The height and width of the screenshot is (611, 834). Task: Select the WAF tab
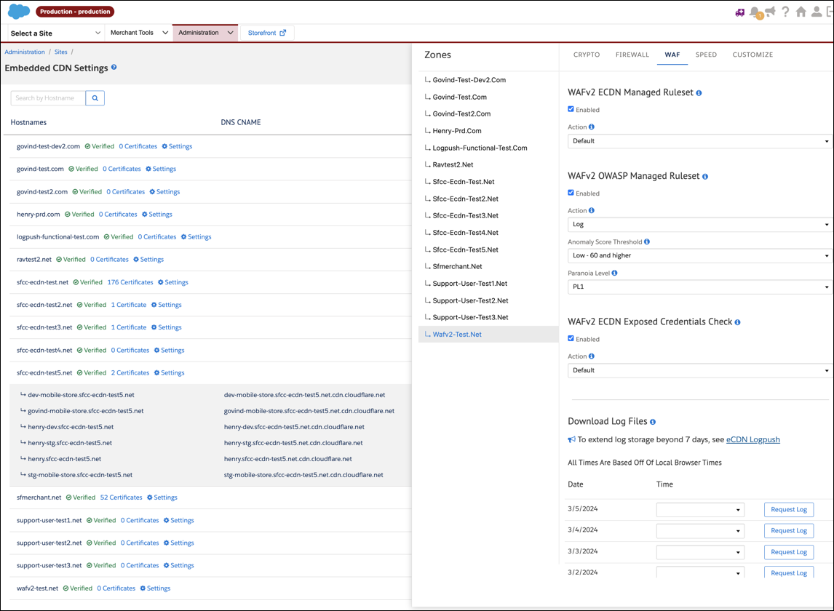coord(672,55)
